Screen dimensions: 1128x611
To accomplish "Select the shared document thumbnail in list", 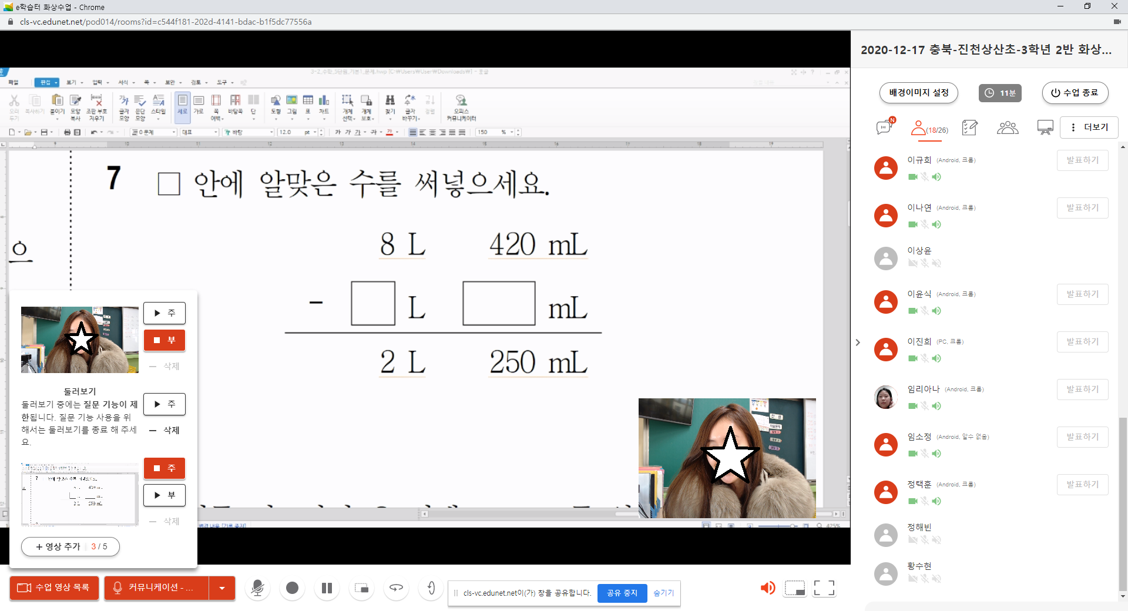I will point(80,494).
